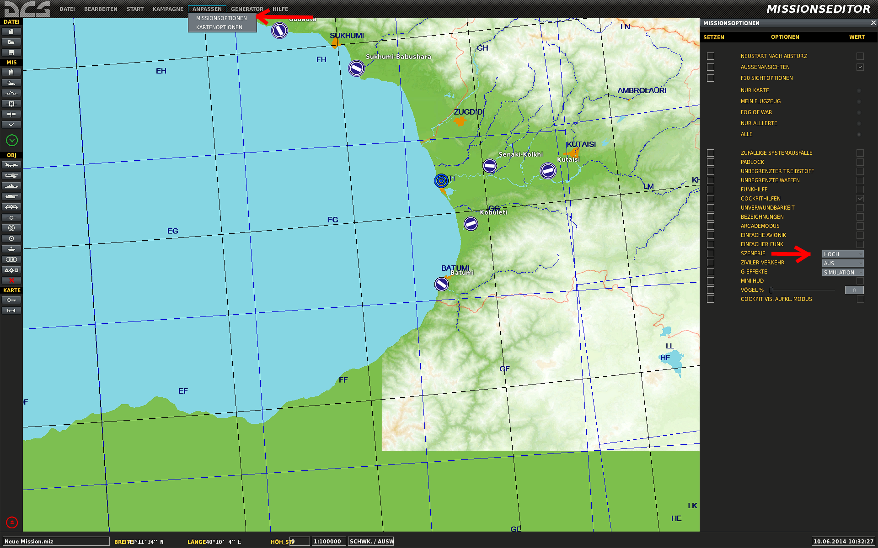Screen dimensions: 878x548
Task: Toggle the Mini HUD value checkbox
Action: [860, 281]
